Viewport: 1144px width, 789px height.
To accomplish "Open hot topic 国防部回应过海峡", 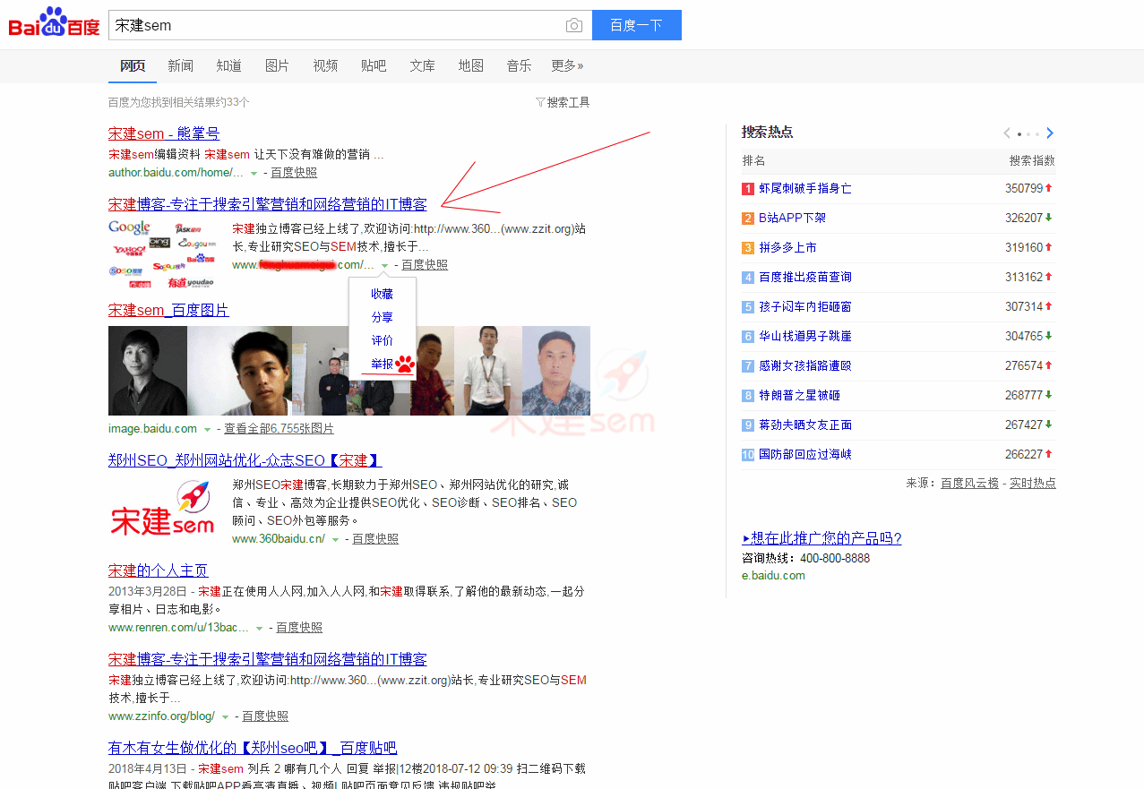I will [x=805, y=455].
